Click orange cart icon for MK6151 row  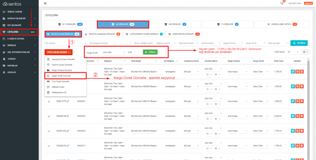[x=297, y=101]
